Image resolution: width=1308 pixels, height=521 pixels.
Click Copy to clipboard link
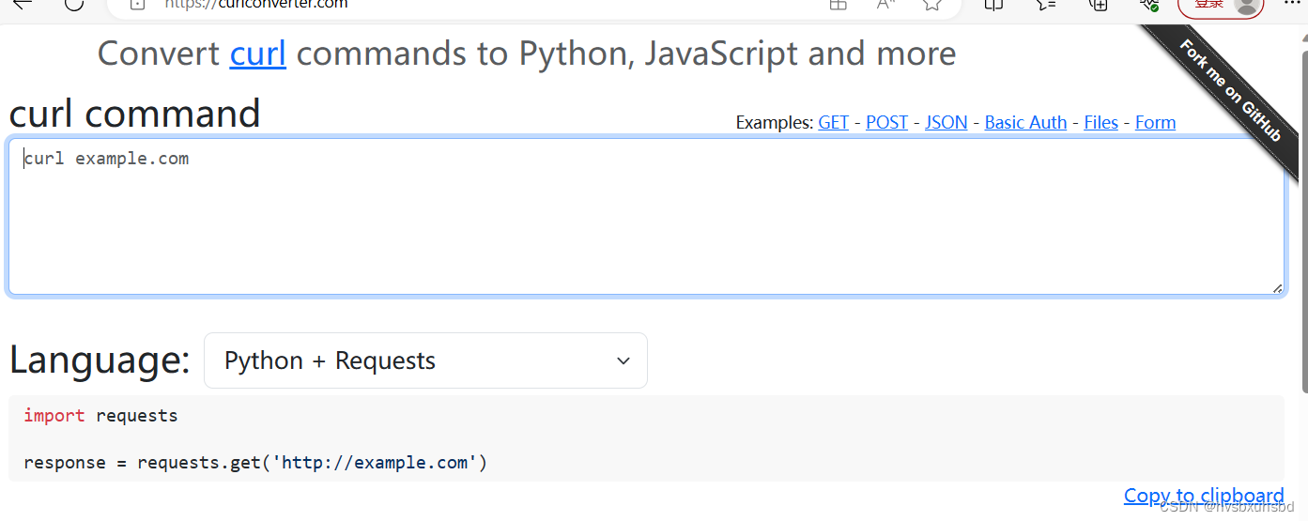point(1203,496)
